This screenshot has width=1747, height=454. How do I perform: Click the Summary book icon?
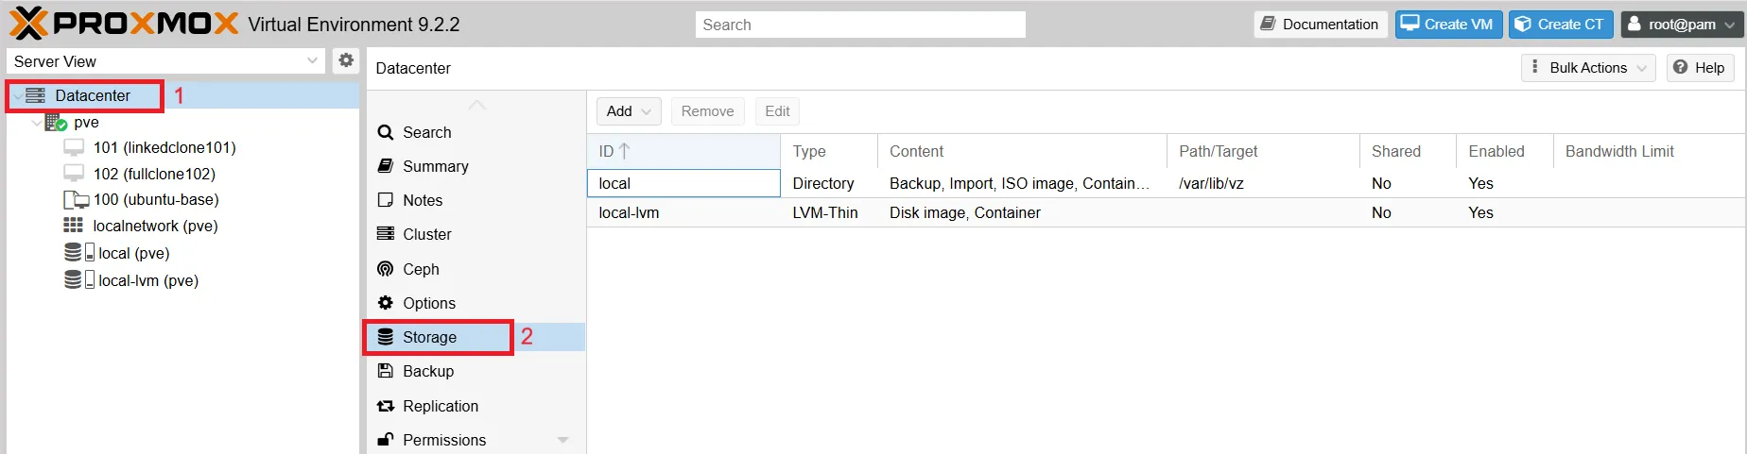386,166
